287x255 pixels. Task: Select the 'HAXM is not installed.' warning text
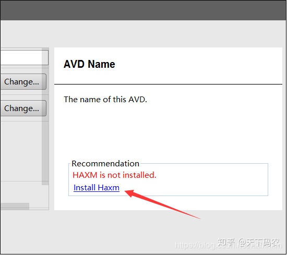click(x=114, y=175)
